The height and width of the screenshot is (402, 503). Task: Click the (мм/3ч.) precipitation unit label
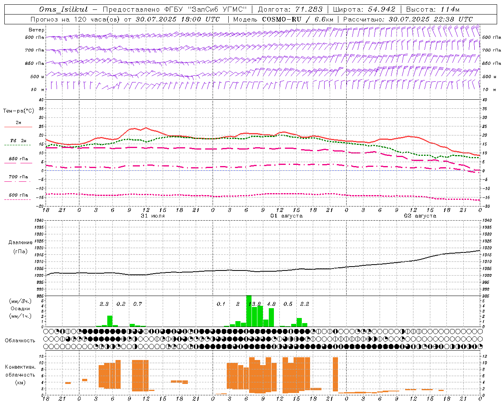point(20,301)
